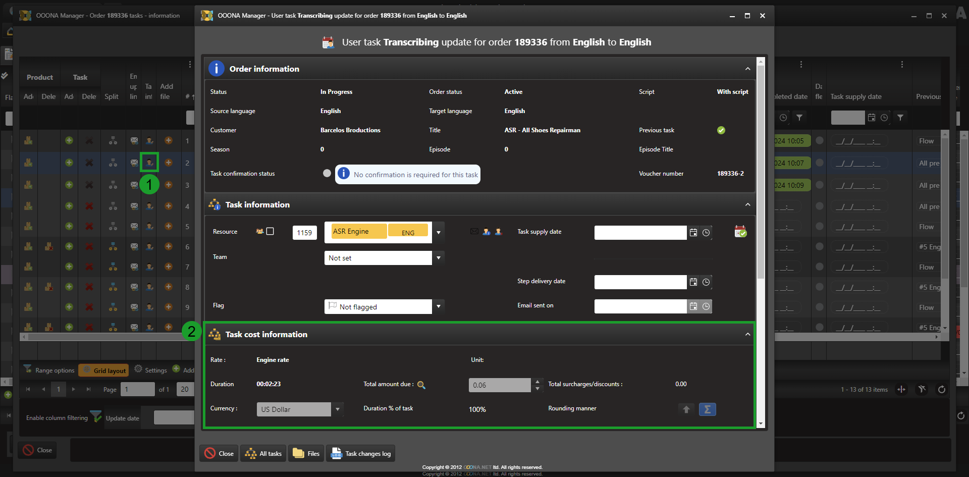This screenshot has height=477, width=969.
Task: Click the envelope icon beside the resource field
Action: 474,232
